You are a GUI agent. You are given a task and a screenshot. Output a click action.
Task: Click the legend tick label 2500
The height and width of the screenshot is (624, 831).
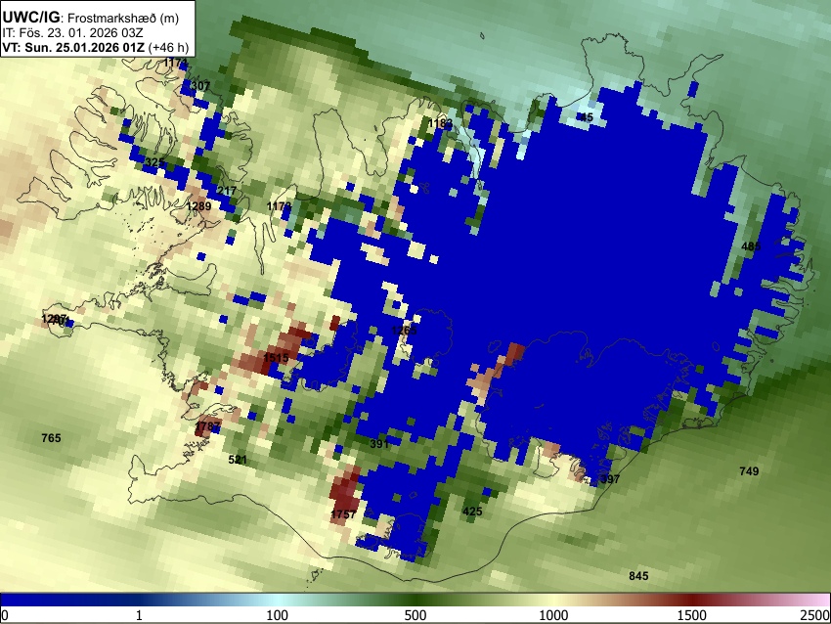[815, 615]
